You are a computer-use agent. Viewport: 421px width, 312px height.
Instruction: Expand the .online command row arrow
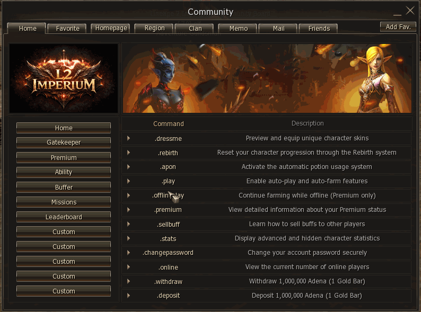(x=129, y=267)
